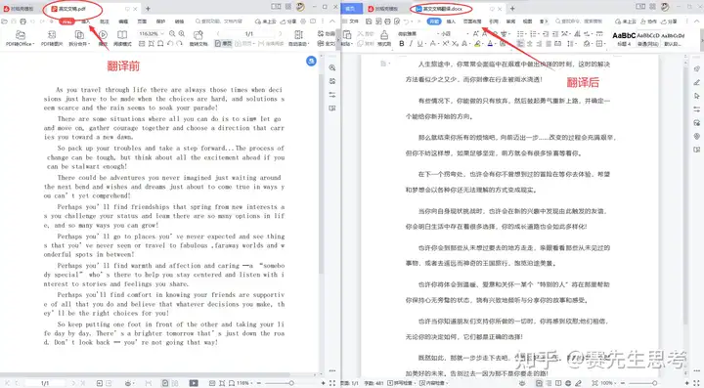Select 引用 tab in Word window
Viewport: 704px width, 388px height.
tap(494, 22)
